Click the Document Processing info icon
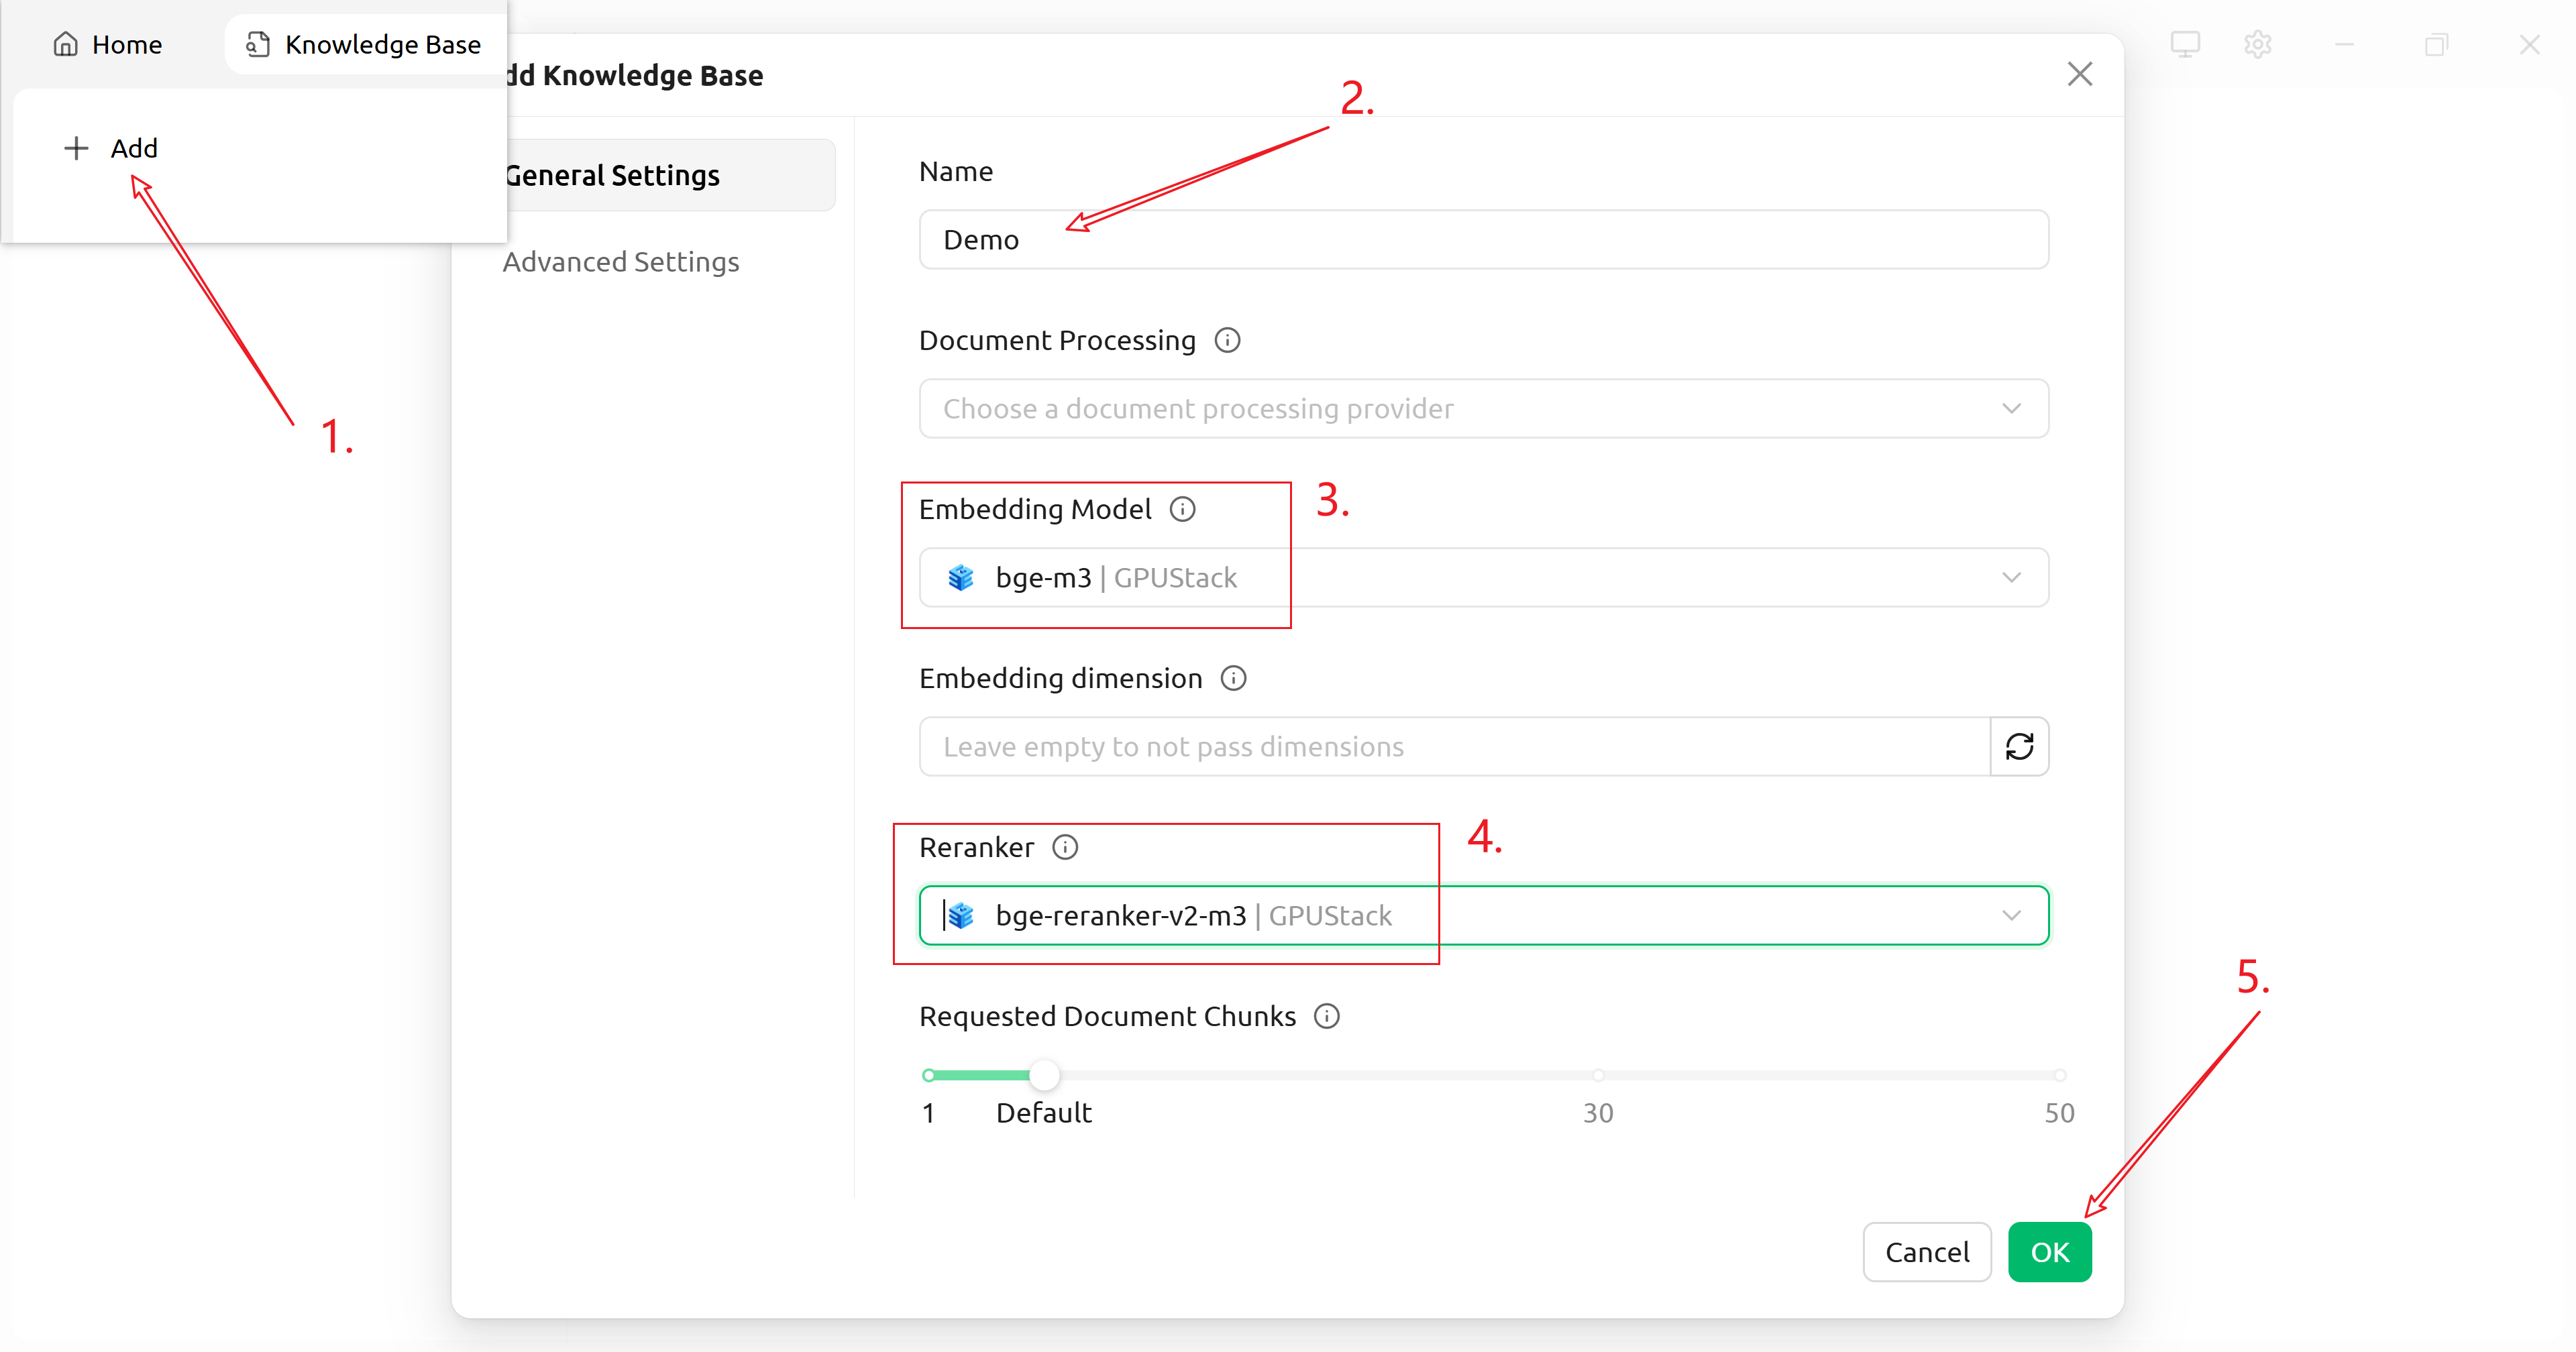This screenshot has height=1352, width=2576. point(1227,340)
